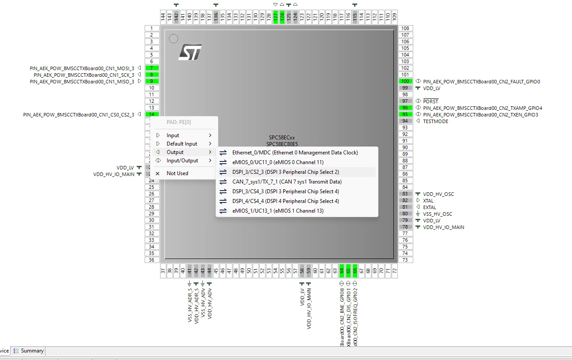This screenshot has height=360, width=572.
Task: Click the XTAL label
Action: pyautogui.click(x=429, y=201)
